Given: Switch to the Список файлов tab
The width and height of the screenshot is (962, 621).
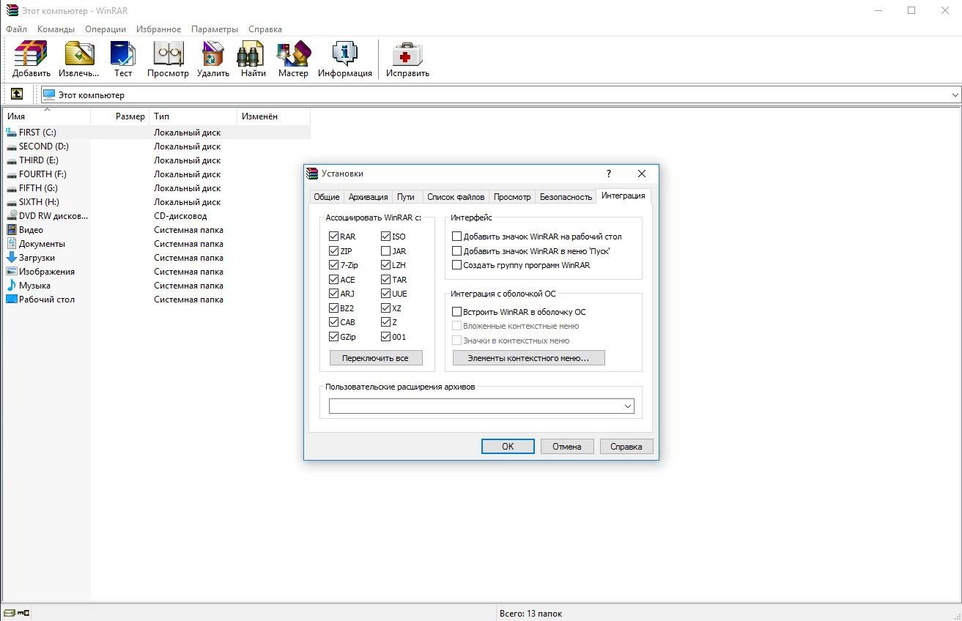Looking at the screenshot, I should click(456, 197).
